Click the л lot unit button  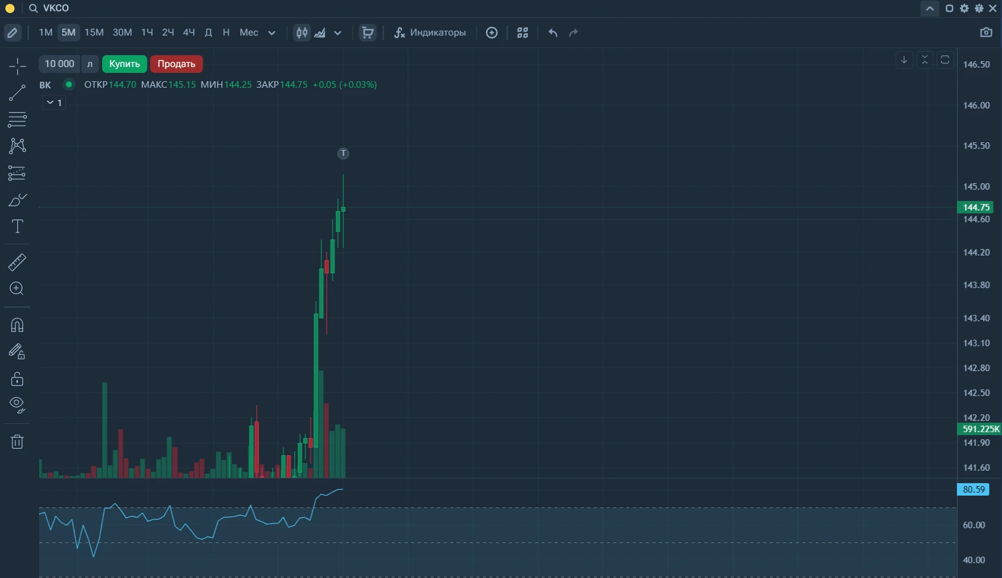[x=90, y=64]
